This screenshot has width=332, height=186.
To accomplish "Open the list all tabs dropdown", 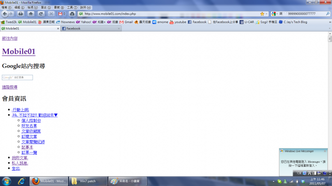I will 329,28.
